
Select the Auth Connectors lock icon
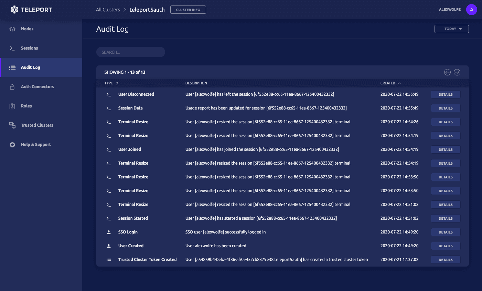pos(12,87)
